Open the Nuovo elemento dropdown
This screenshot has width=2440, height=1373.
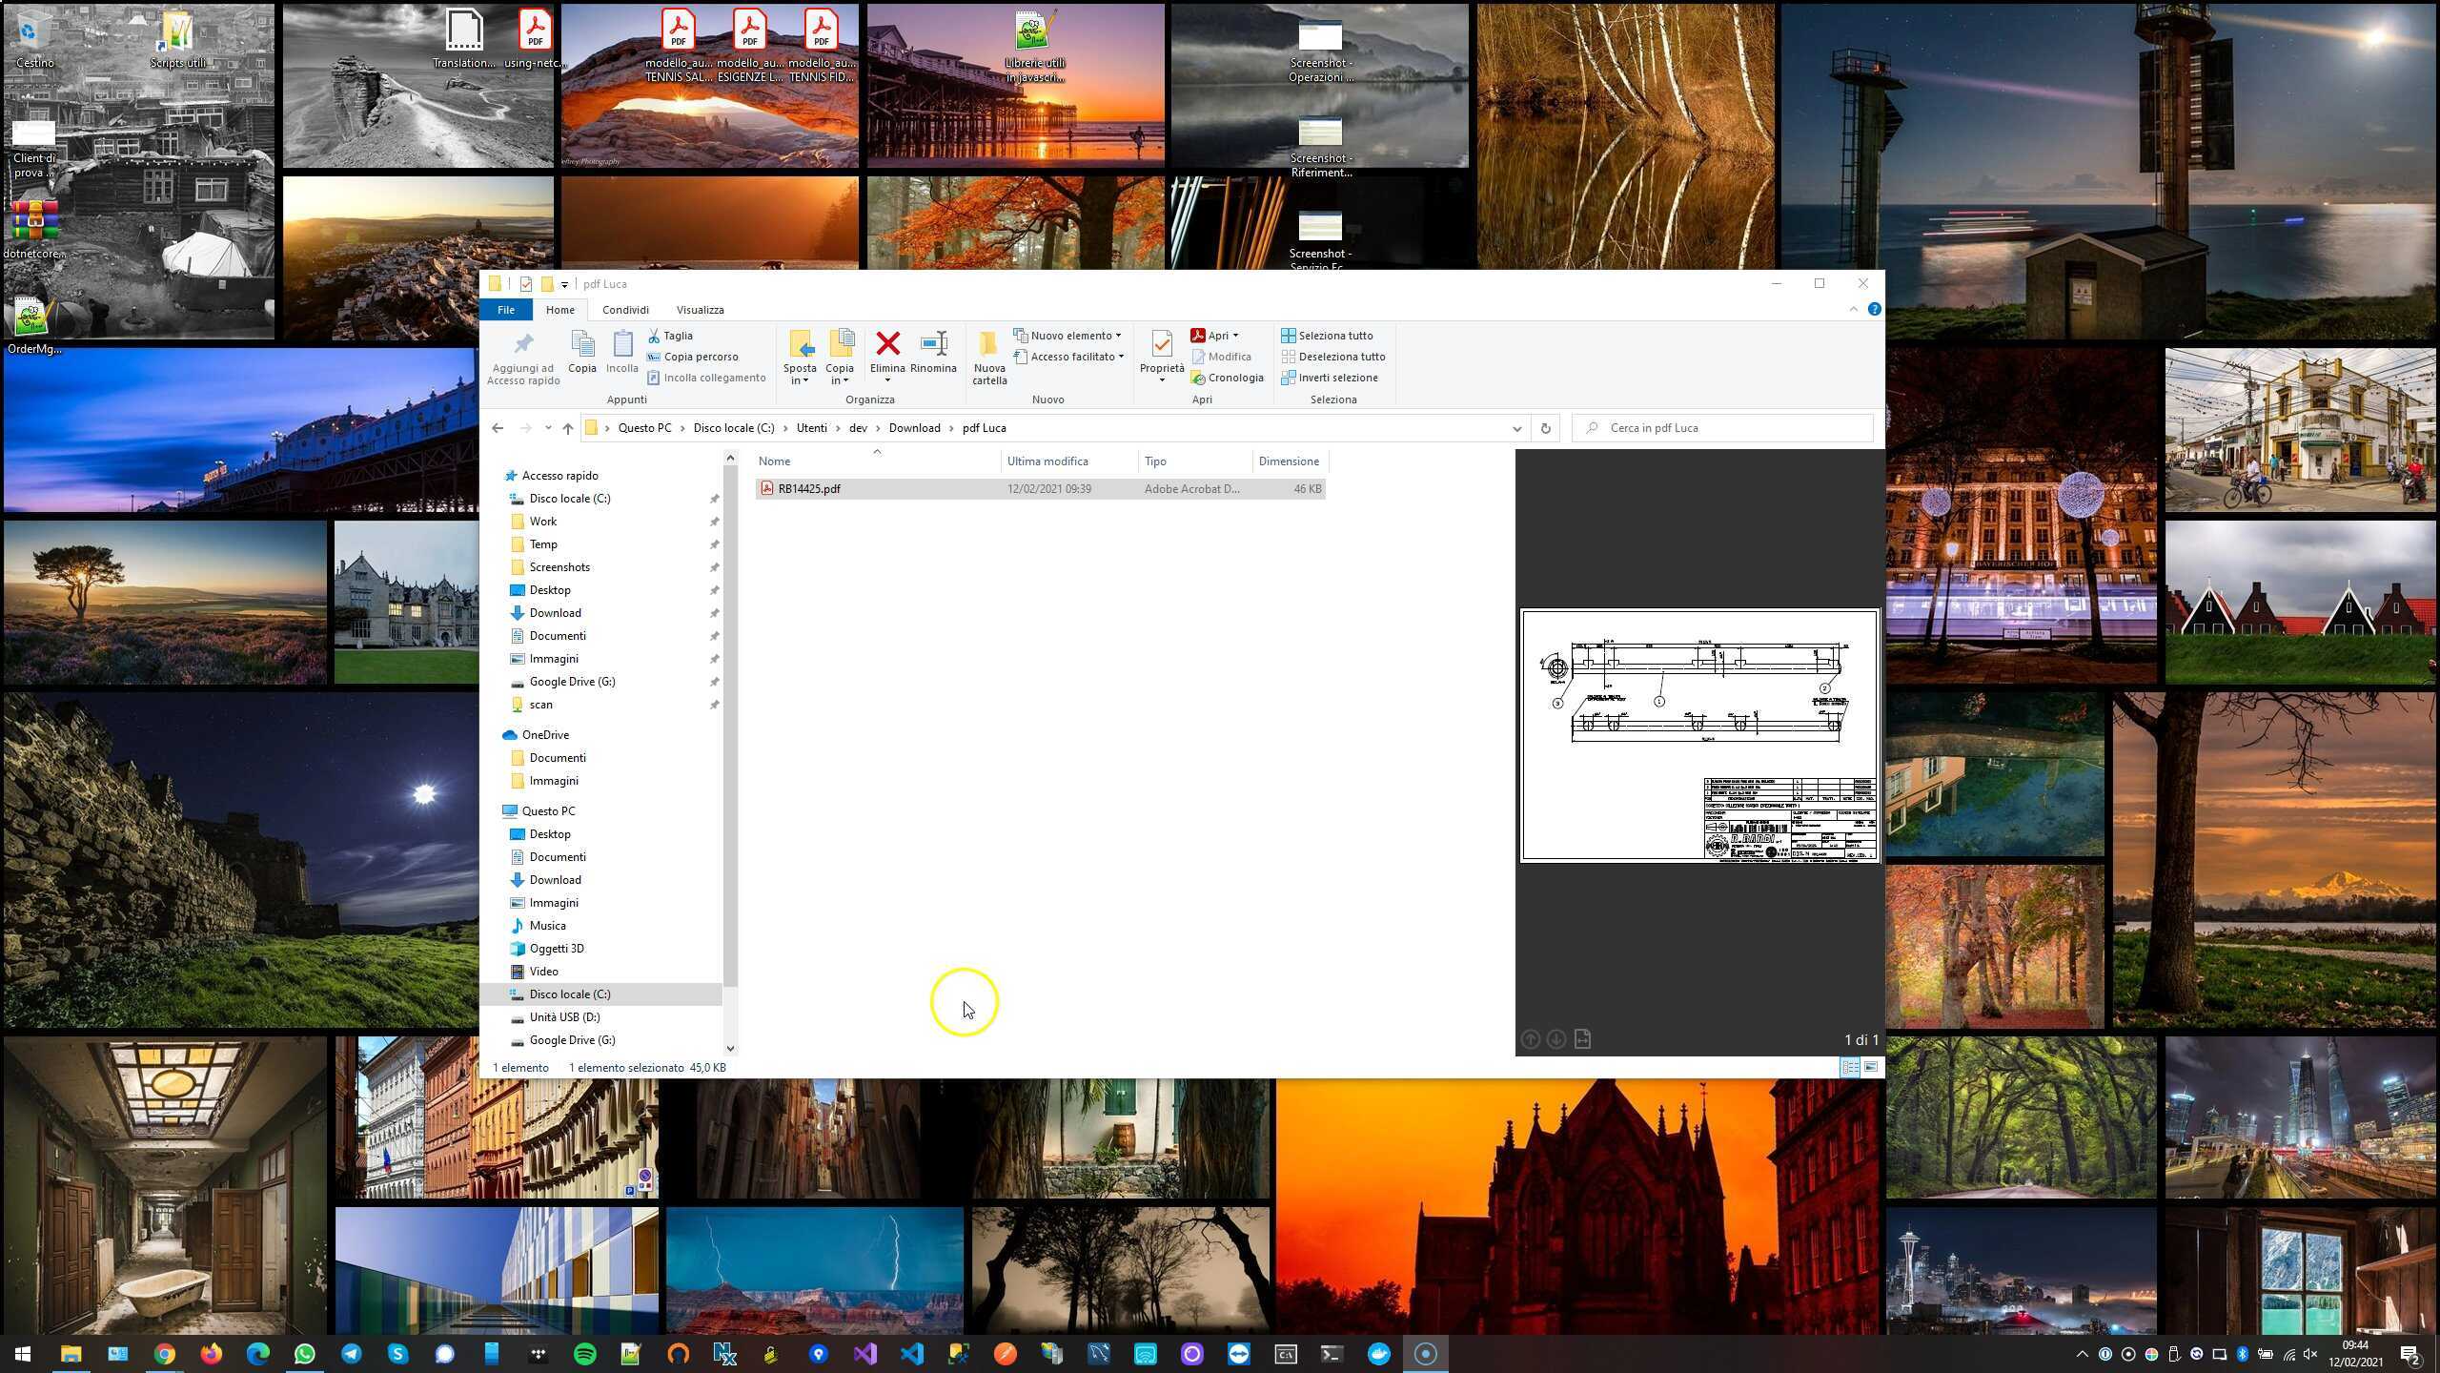[1067, 336]
